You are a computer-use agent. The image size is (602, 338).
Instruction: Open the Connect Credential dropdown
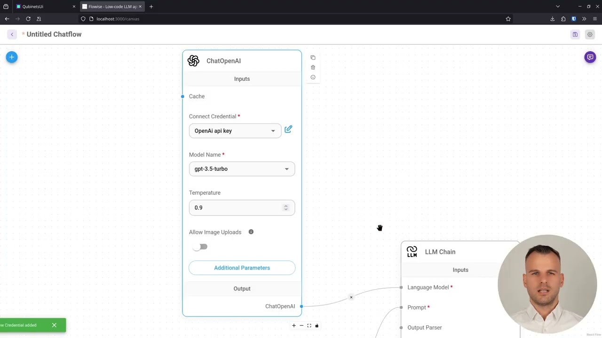click(235, 131)
